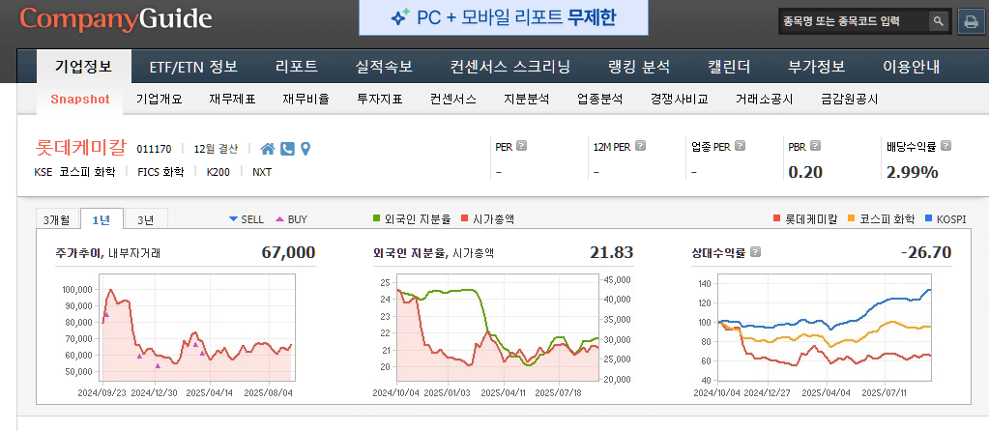989x431 pixels.
Task: Click the KSE 코스피 화학 classification text
Action: point(74,172)
